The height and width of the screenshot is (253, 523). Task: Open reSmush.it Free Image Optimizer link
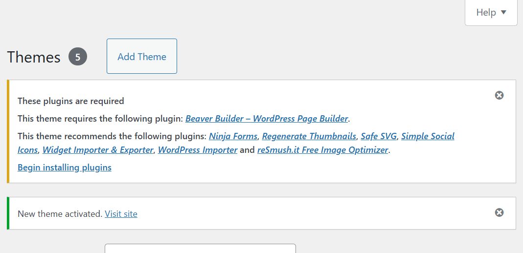[x=322, y=150]
